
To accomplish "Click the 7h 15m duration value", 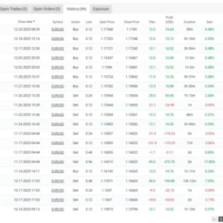I will coord(190,96).
